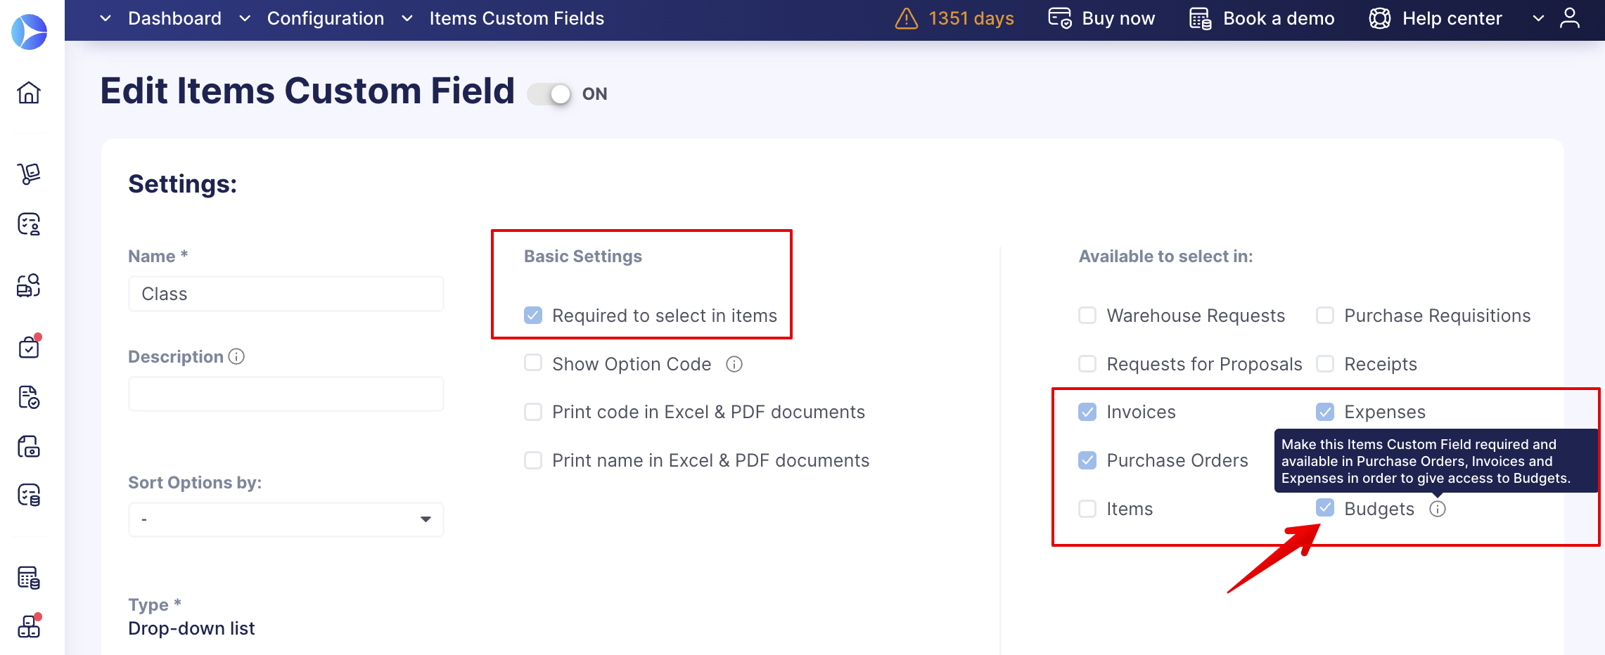
Task: Click the Show Option Code info icon
Action: [734, 364]
